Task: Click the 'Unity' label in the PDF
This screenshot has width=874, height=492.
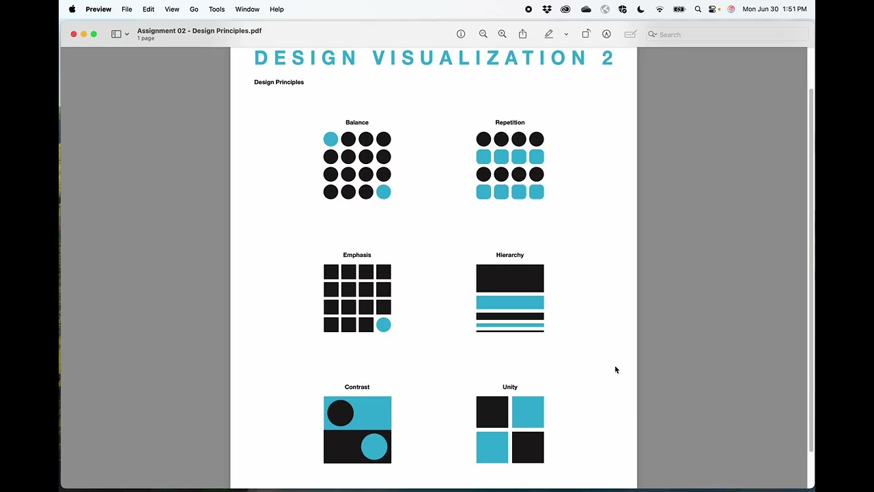Action: coord(510,387)
